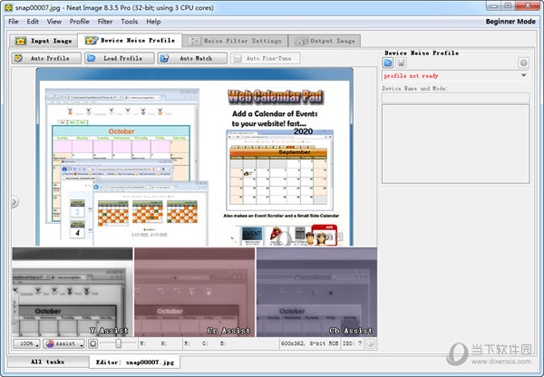This screenshot has width=544, height=377.
Task: Click the image info icon beside ISO
Action: 371,343
